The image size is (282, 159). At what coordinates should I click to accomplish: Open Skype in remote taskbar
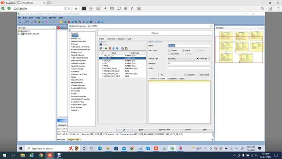click(148, 148)
